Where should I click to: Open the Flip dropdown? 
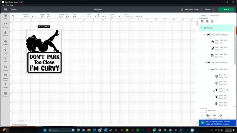click(67, 17)
